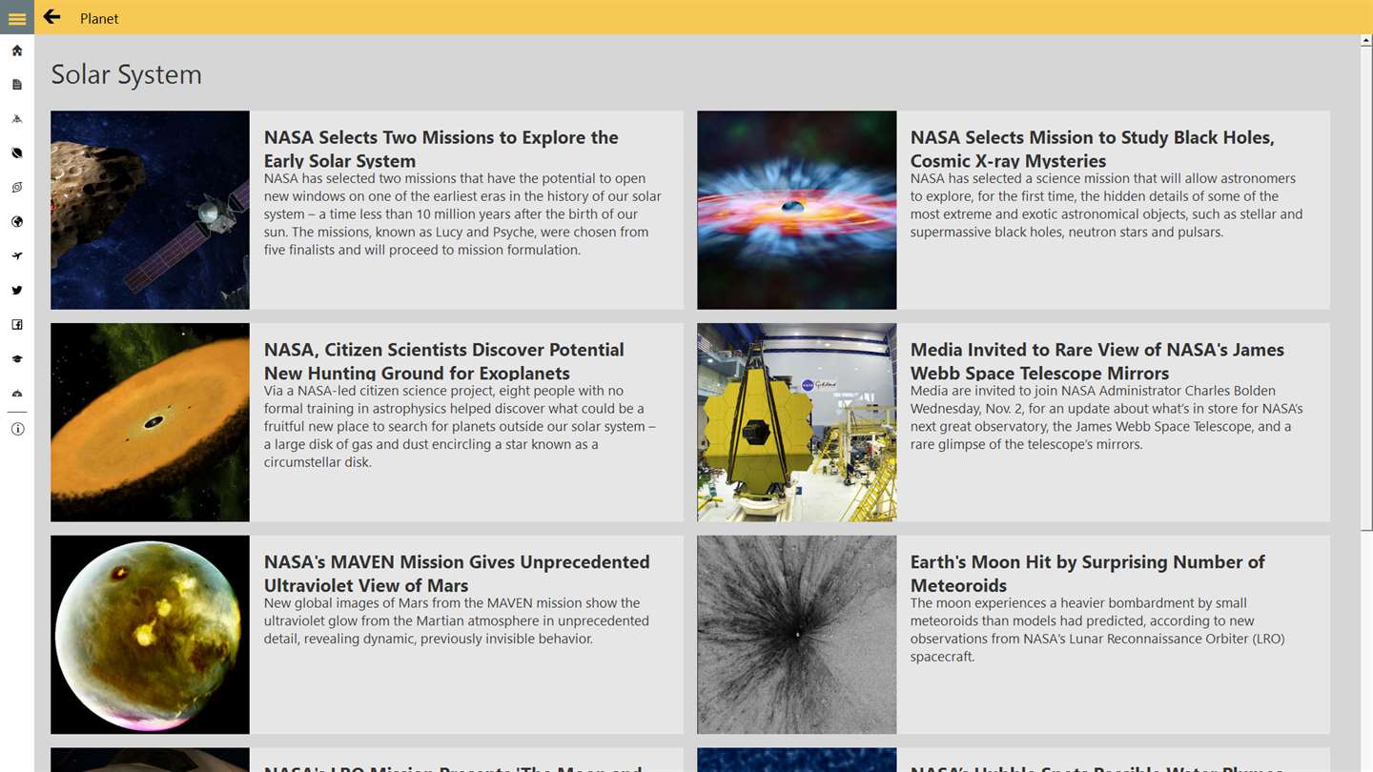Select the orbit swirl icon in sidebar
Screen dimensions: 1373x772
17,188
